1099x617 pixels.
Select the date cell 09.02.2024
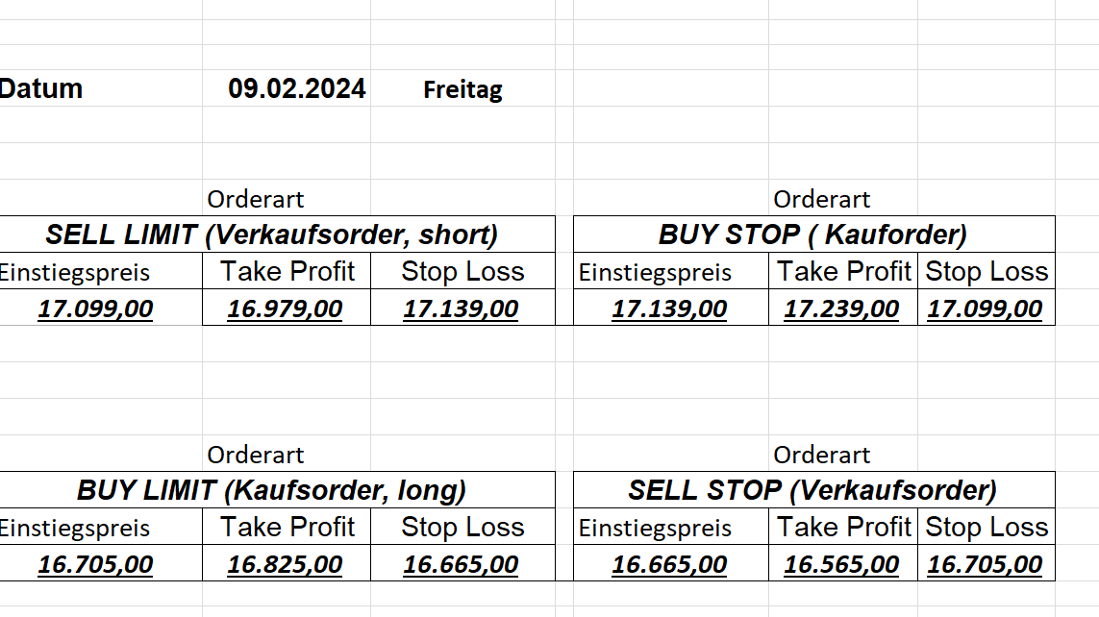tap(296, 89)
